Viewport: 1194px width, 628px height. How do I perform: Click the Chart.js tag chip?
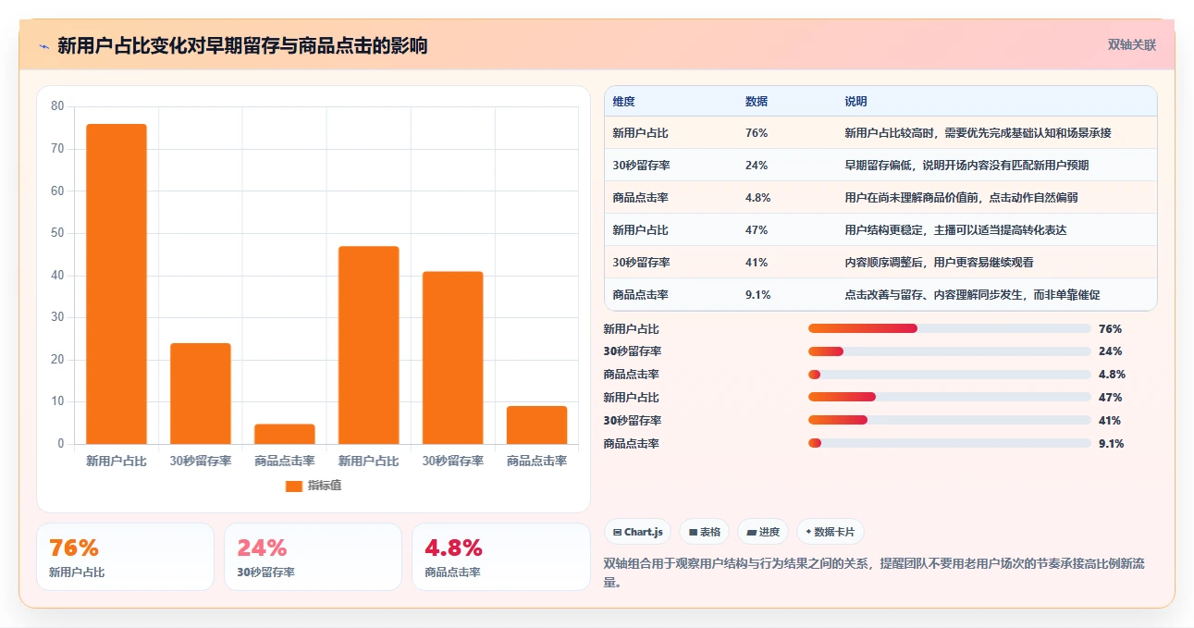[x=638, y=532]
